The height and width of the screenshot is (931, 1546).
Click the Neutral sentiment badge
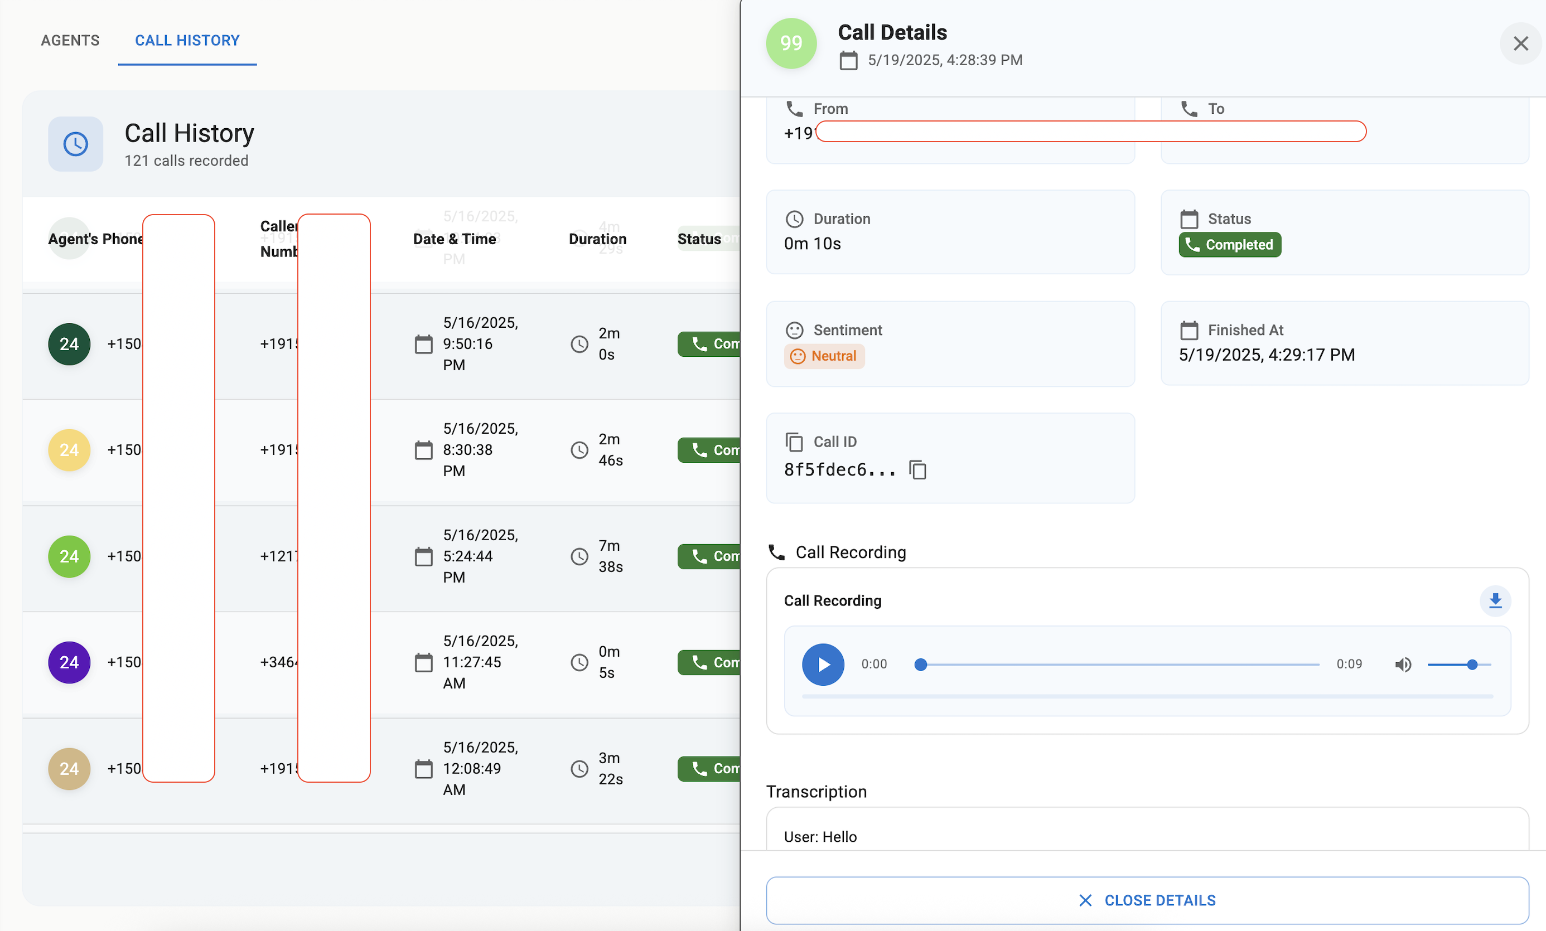point(824,356)
